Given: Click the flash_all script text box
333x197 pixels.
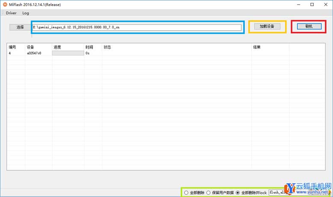Looking at the screenshot, I should pos(279,193).
